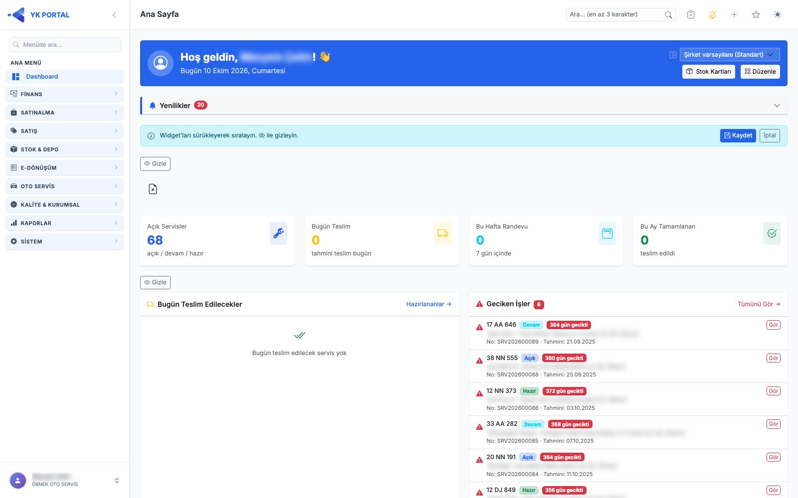
Task: Click truck icon on Bugün Teslim card
Action: (443, 234)
